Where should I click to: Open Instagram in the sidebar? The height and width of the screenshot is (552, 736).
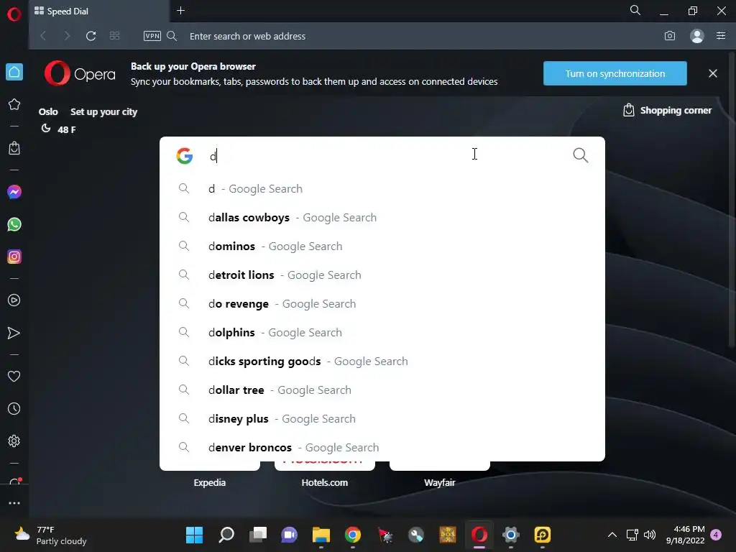click(x=14, y=257)
